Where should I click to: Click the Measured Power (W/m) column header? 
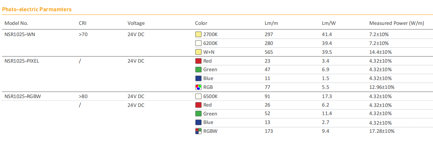(x=396, y=23)
